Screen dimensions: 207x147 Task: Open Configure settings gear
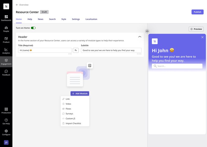(6, 133)
